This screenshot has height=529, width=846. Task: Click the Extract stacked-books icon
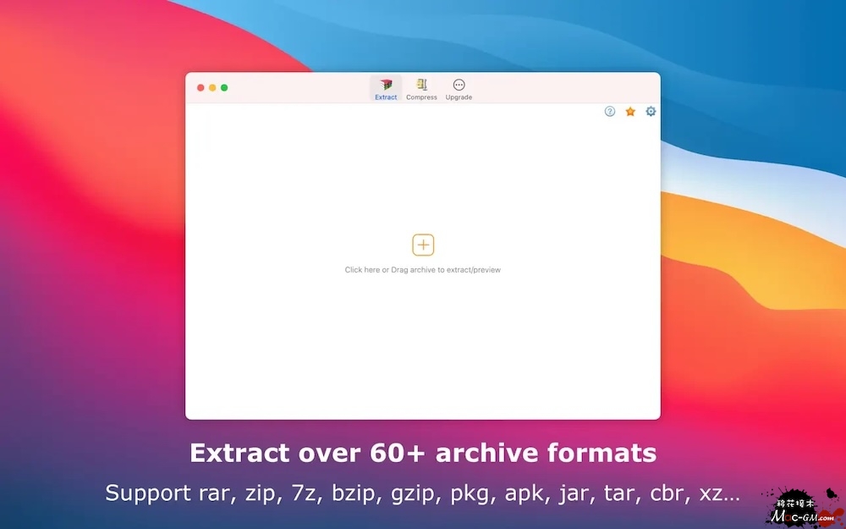click(x=386, y=85)
